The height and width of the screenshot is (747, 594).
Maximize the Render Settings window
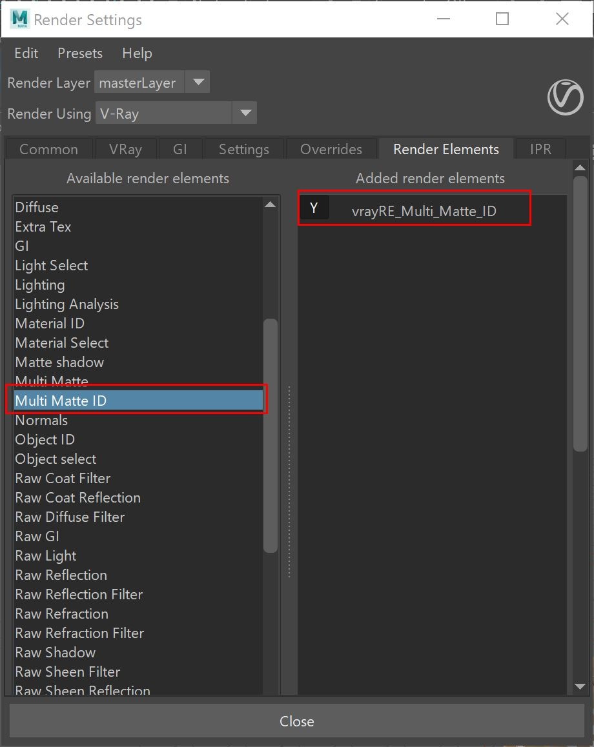(x=502, y=19)
